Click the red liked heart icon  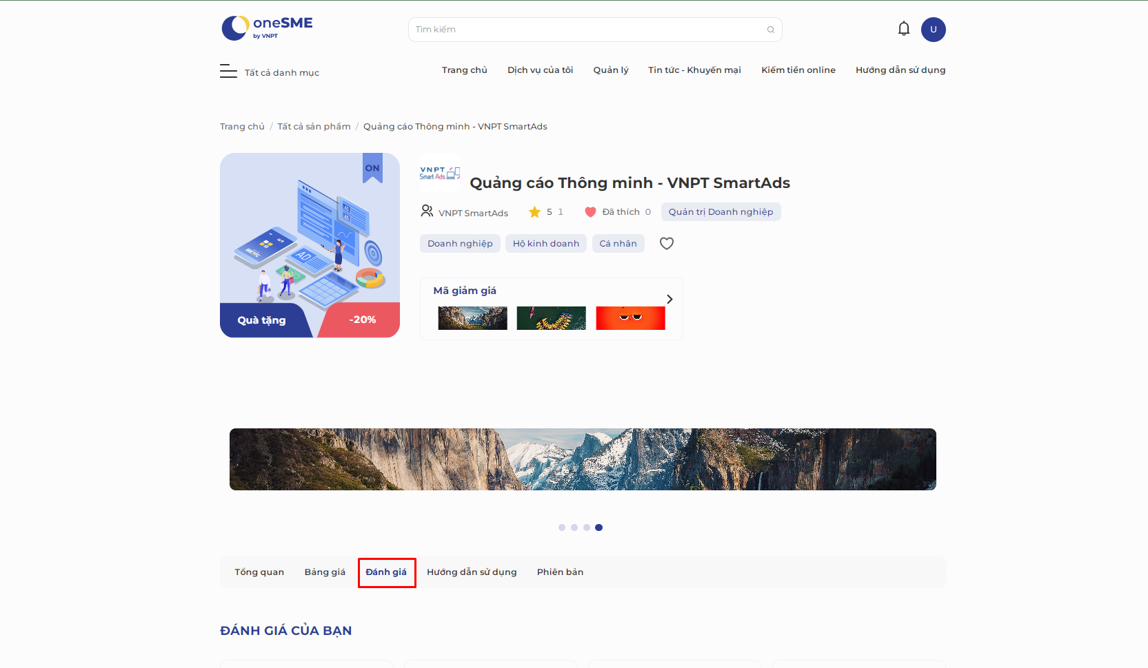pyautogui.click(x=590, y=212)
